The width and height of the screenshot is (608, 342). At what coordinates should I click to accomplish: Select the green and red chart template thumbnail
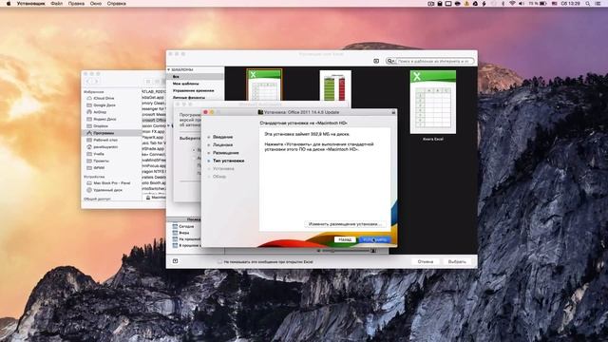[x=335, y=86]
